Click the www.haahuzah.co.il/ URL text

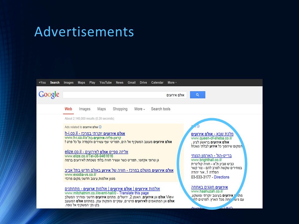click(x=207, y=191)
